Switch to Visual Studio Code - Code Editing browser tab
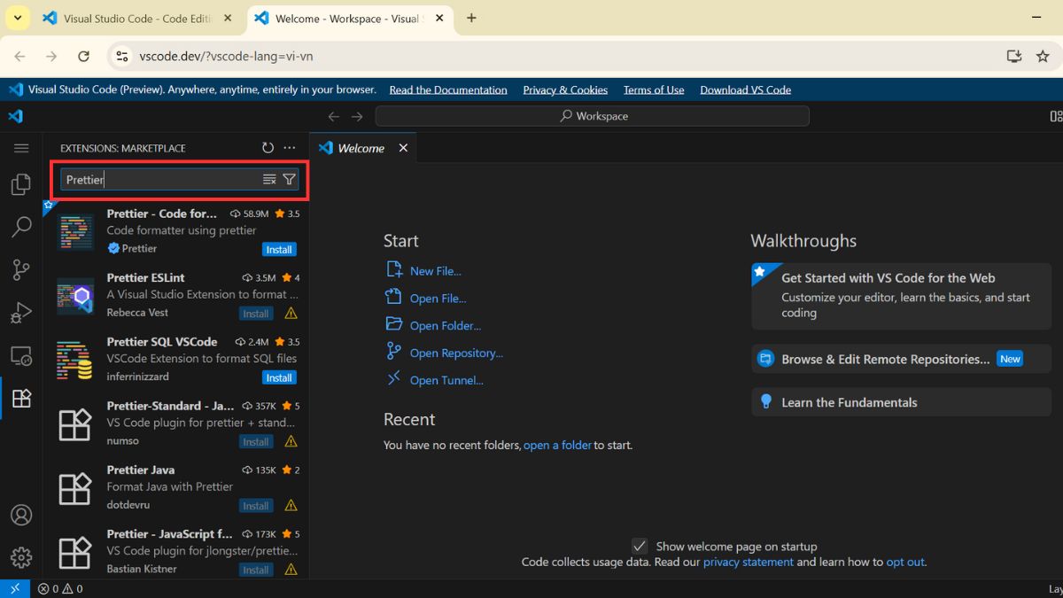 click(137, 18)
